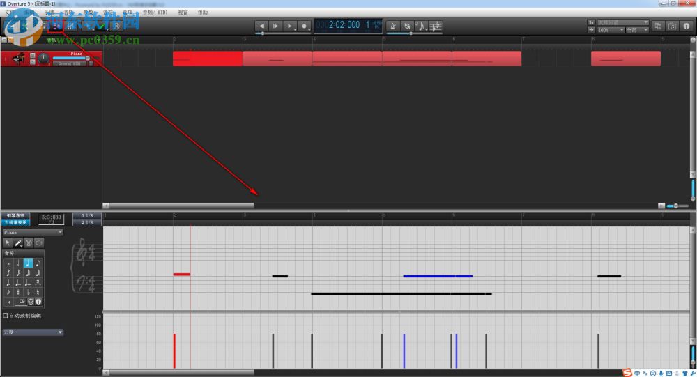The width and height of the screenshot is (697, 377).
Task: Open the 力度 controller dropdown
Action: point(33,332)
